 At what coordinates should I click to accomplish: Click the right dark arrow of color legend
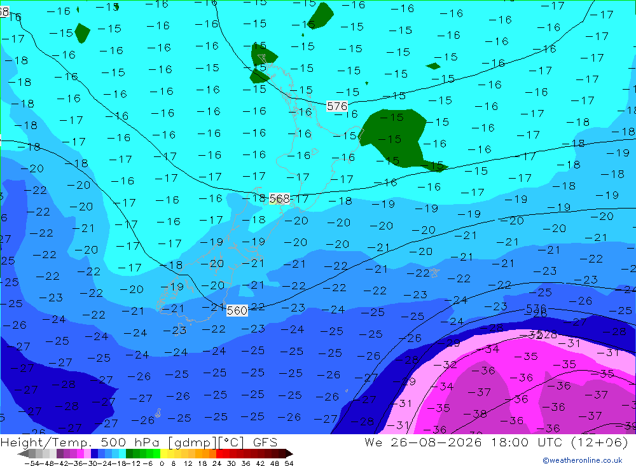pos(289,453)
